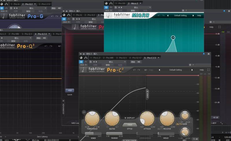Click Help in Micro header
Screen dimensions: 231x141
coord(199,16)
